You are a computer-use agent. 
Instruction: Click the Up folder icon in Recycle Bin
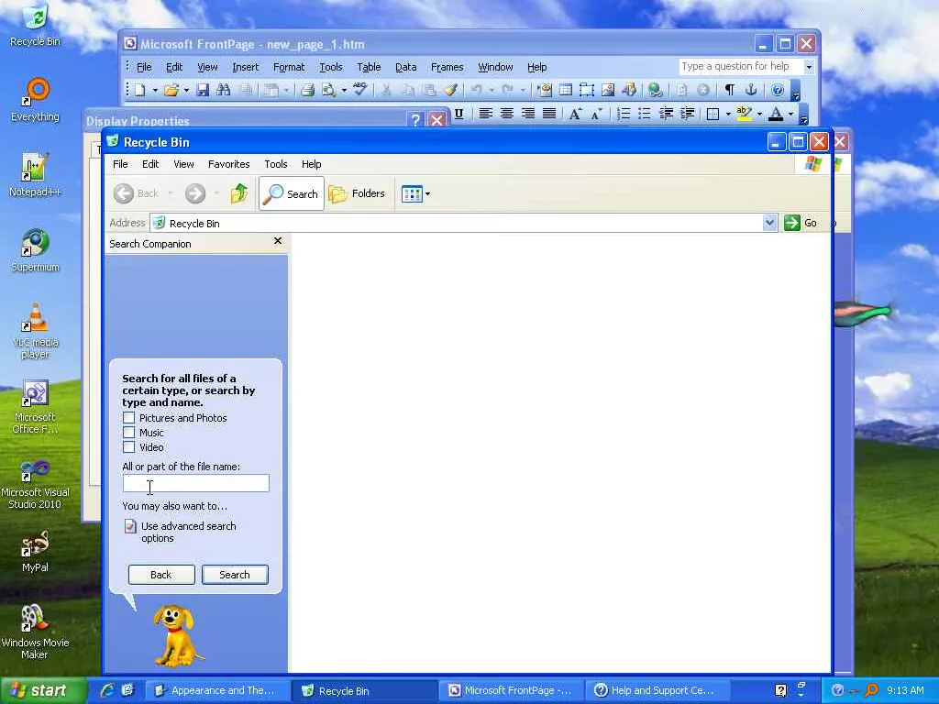(239, 193)
